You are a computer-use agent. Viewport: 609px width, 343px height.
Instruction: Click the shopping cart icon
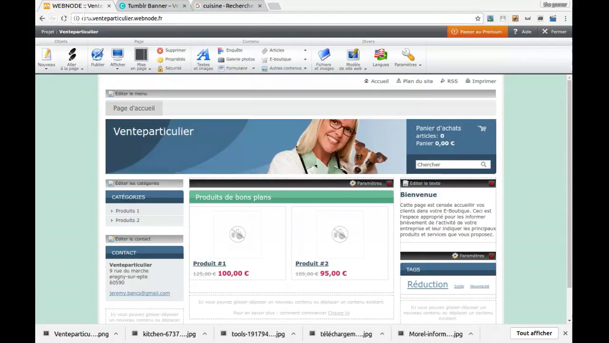482,128
